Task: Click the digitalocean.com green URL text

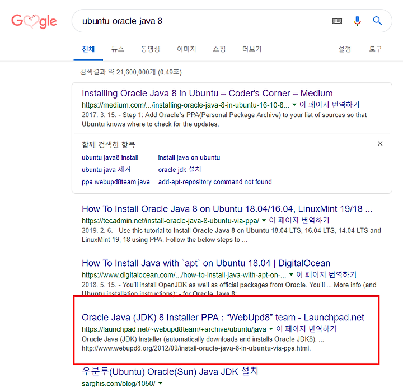Action: click(x=184, y=275)
